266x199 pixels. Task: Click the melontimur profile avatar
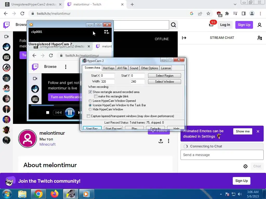[x=28, y=139]
